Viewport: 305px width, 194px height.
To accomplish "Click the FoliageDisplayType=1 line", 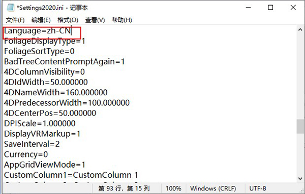I will coord(45,41).
